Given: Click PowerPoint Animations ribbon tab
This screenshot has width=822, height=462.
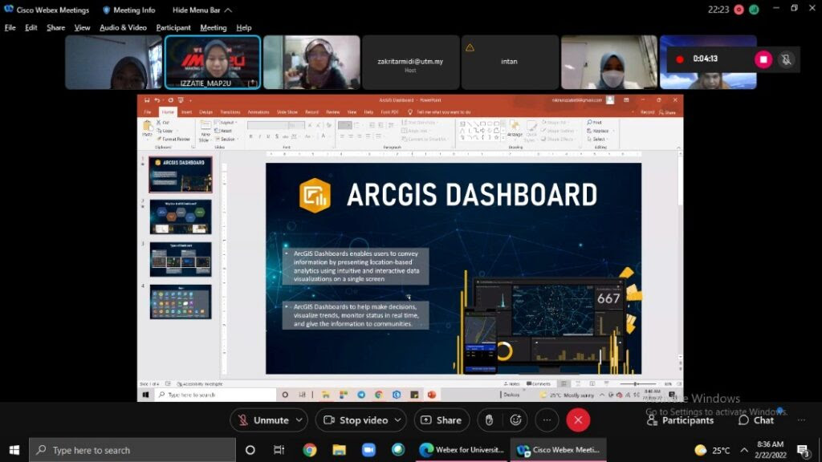Looking at the screenshot, I should coord(258,112).
